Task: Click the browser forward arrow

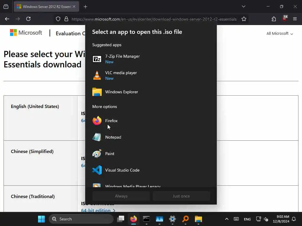Action: click(x=18, y=19)
